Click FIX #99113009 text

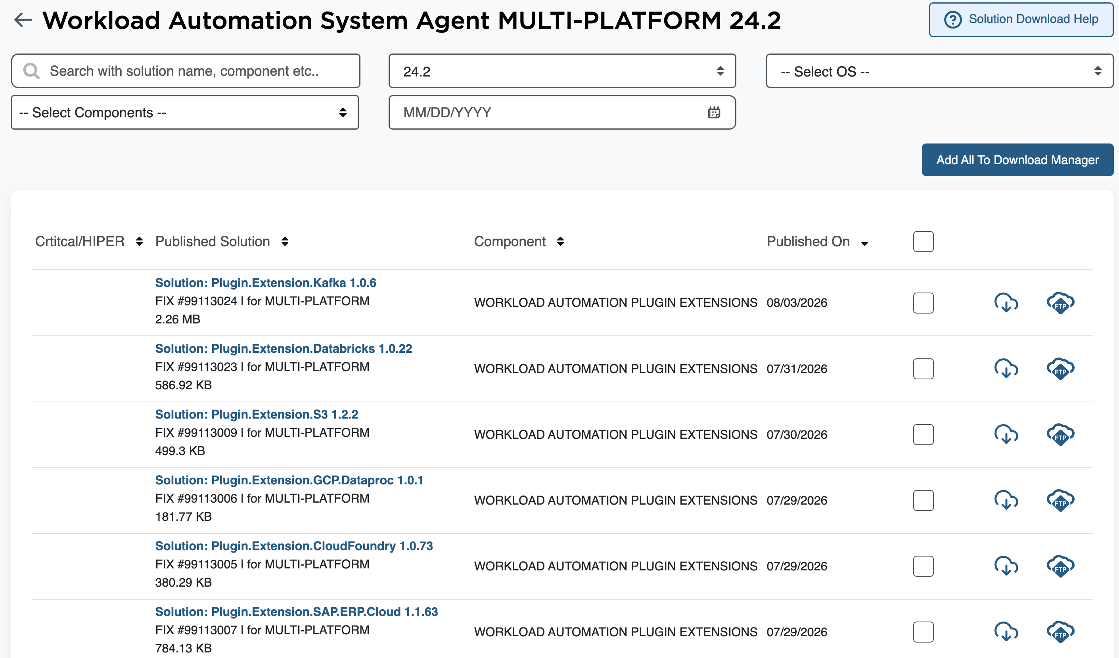pos(196,432)
